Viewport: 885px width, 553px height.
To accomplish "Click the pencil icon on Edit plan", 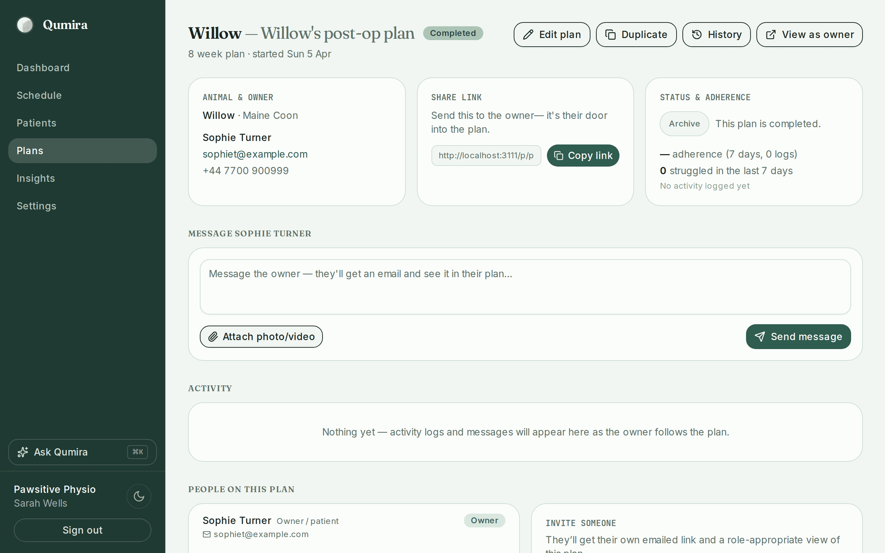I will pos(528,35).
